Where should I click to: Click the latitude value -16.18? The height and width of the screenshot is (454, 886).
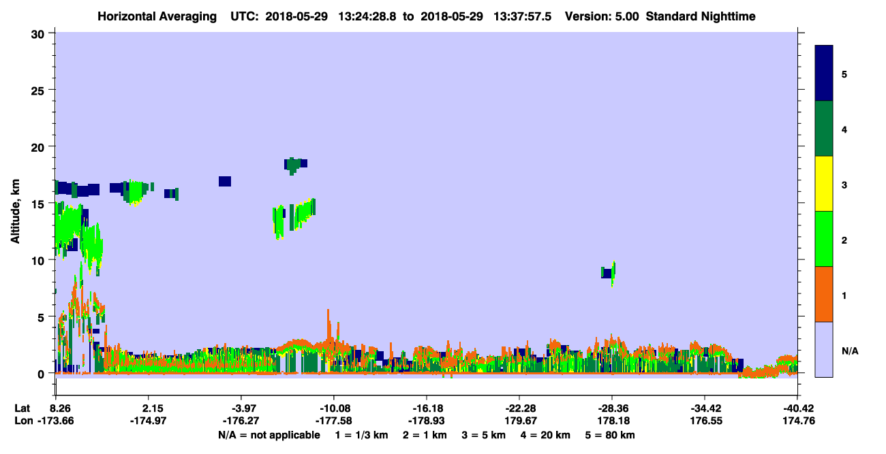pos(426,408)
